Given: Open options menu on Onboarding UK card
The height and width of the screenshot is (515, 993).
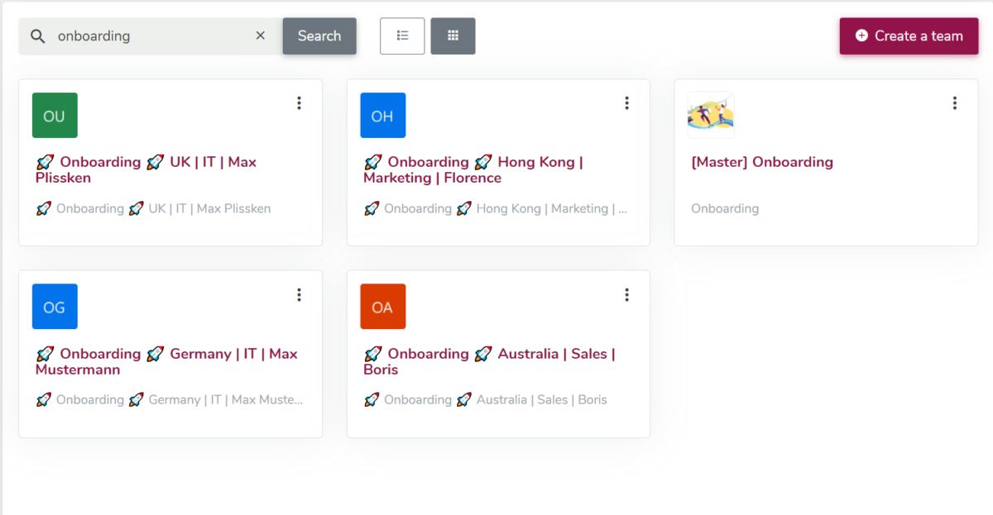Looking at the screenshot, I should (299, 103).
